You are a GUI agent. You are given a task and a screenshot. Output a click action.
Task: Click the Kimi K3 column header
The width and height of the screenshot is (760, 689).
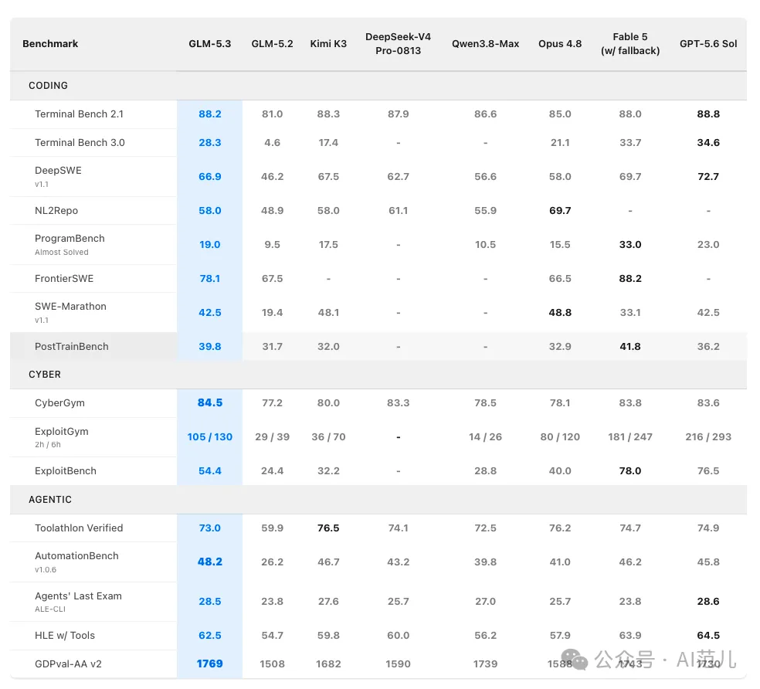click(x=328, y=43)
